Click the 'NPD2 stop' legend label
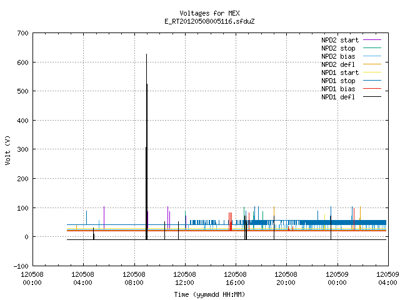This screenshot has width=400, height=300. tap(338, 48)
